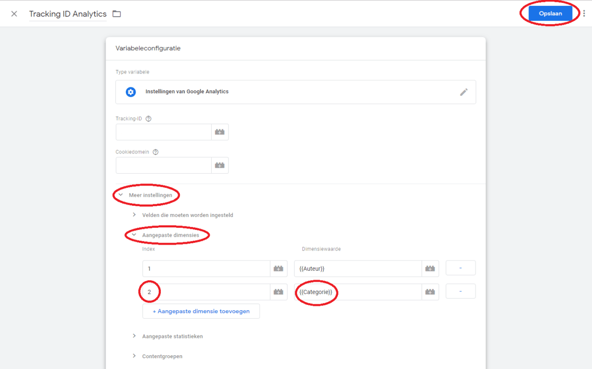Click the folder icon next to variable name

[116, 14]
